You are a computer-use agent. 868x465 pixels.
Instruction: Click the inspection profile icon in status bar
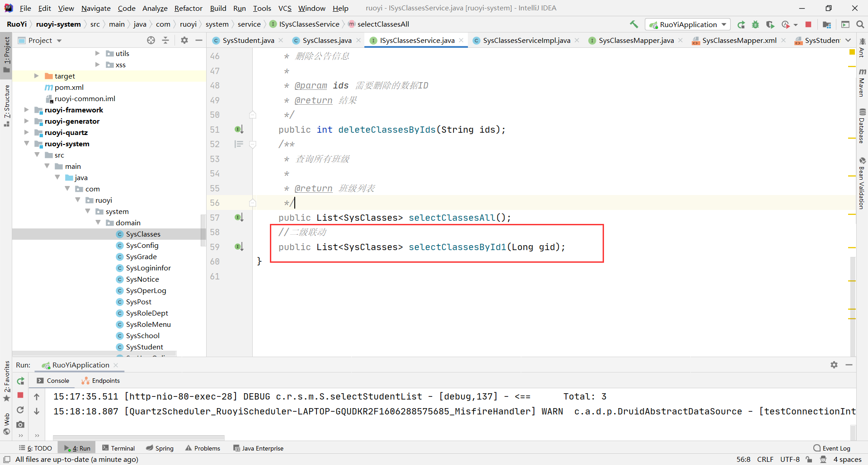pyautogui.click(x=823, y=460)
